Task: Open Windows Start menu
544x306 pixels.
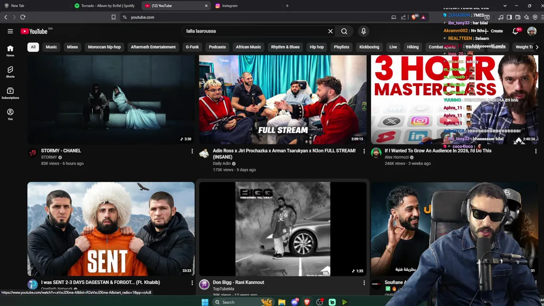Action: tap(205, 302)
